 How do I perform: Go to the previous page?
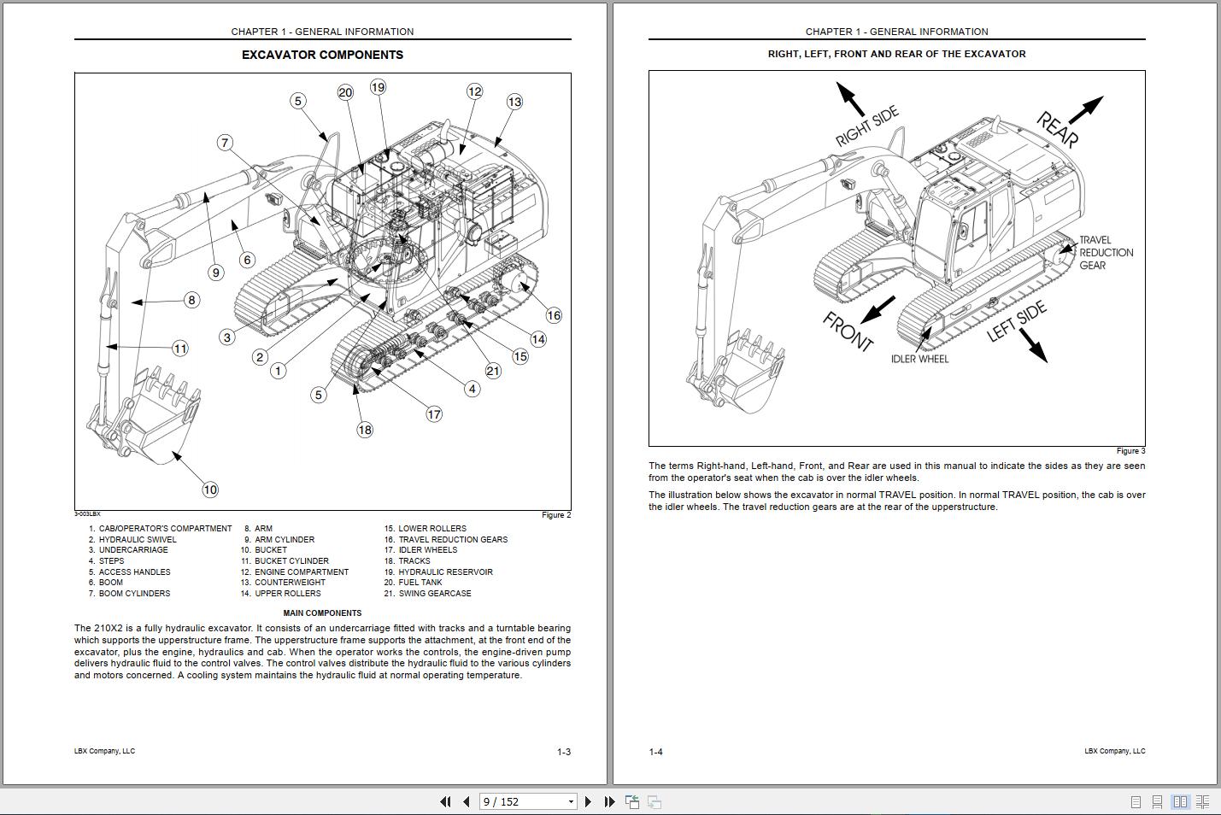pyautogui.click(x=467, y=801)
